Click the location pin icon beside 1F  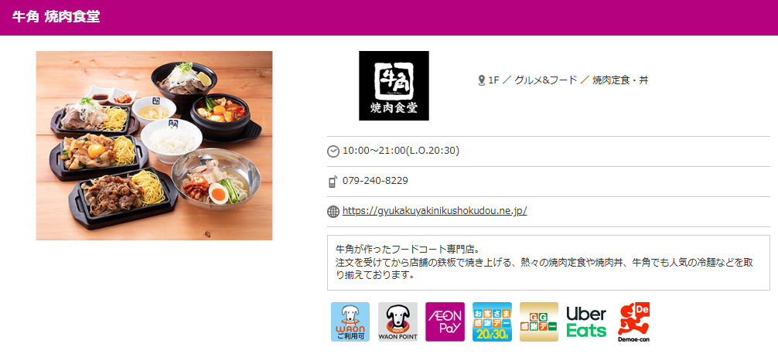[481, 80]
